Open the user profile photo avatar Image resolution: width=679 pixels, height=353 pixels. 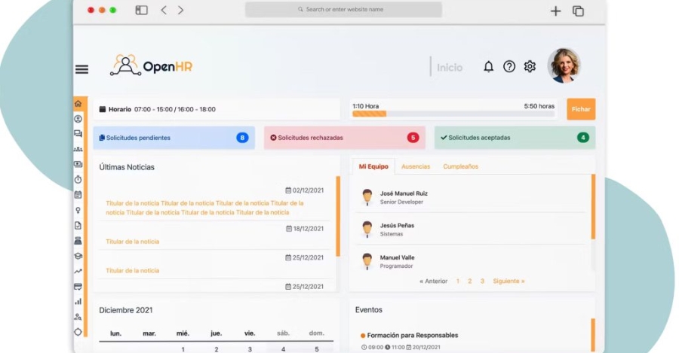point(564,65)
